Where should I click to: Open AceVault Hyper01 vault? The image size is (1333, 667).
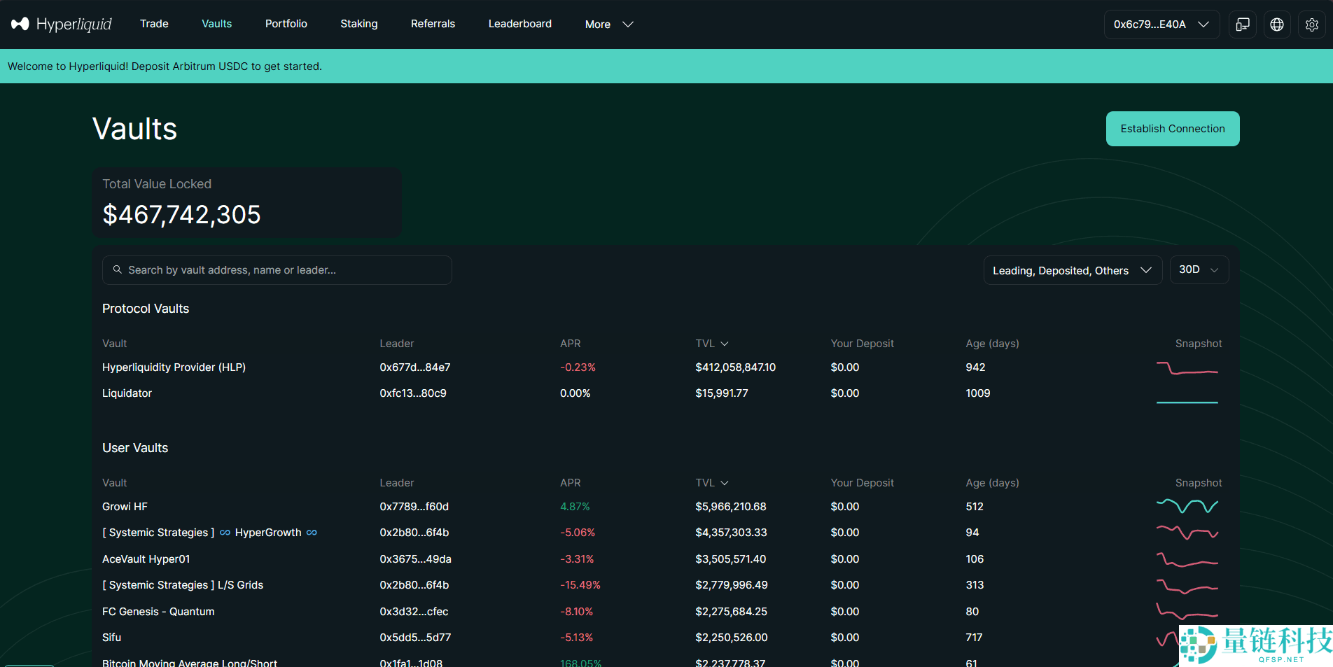pos(146,559)
